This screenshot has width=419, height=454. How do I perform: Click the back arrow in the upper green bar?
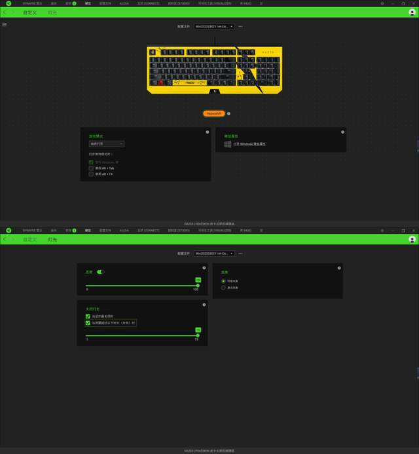click(5, 12)
